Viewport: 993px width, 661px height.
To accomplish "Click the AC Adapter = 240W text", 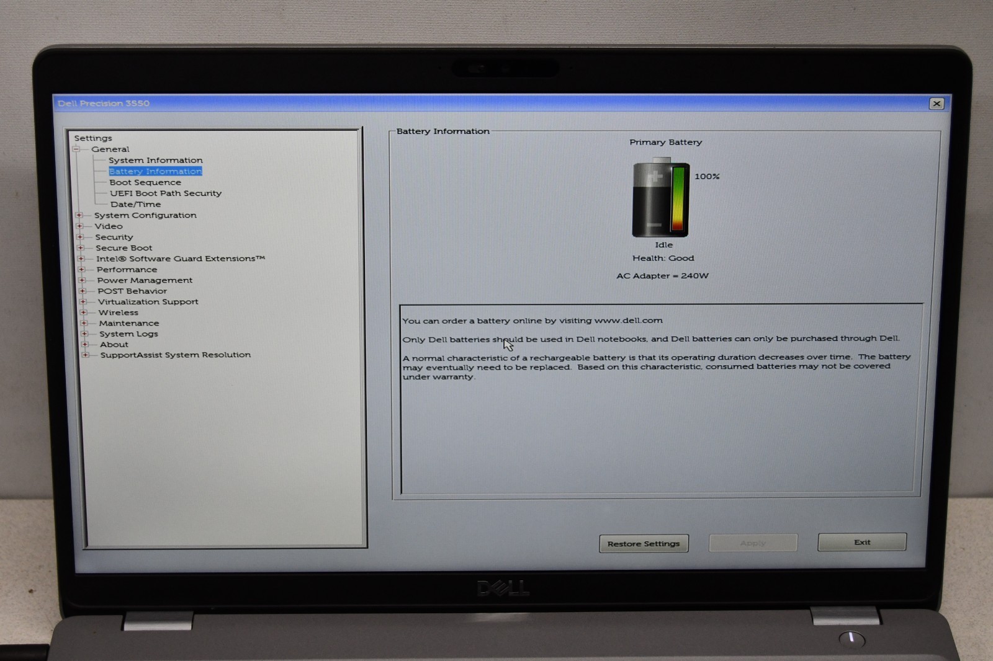I will 662,276.
